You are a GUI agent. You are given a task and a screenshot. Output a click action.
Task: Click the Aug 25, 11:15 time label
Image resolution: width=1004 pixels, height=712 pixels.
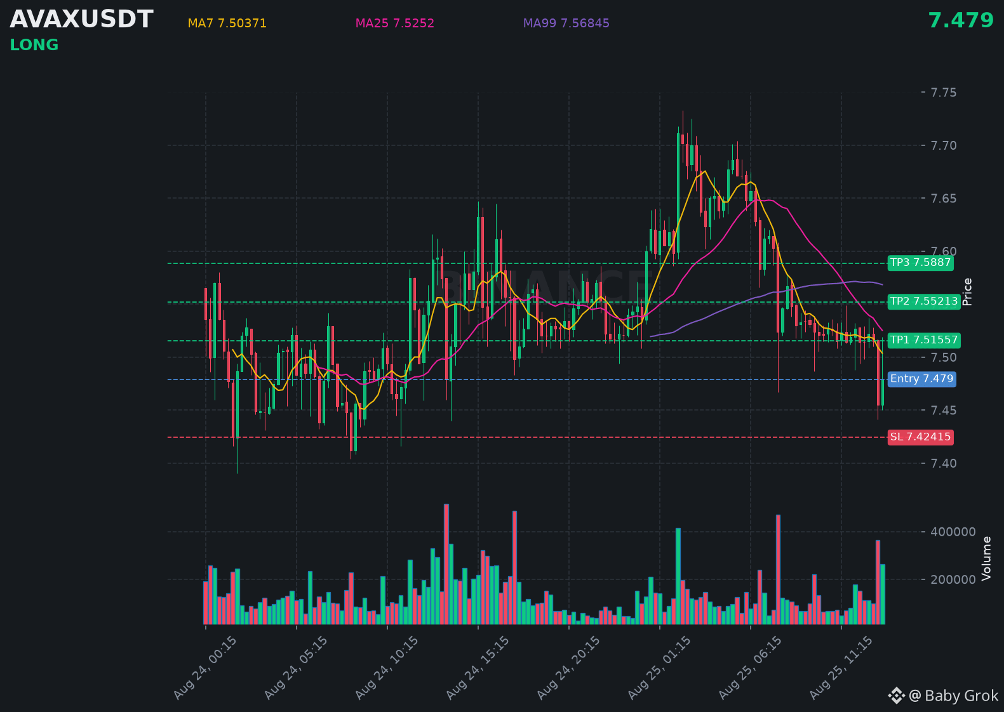click(841, 668)
